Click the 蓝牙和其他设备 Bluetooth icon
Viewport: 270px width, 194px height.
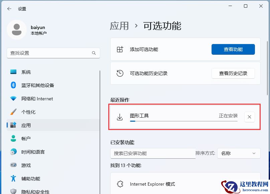tap(13, 85)
